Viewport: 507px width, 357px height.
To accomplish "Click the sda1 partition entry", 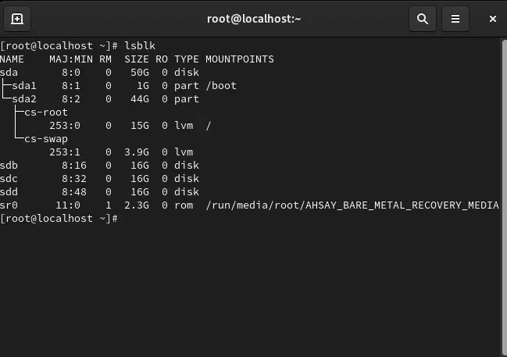I will 24,86.
